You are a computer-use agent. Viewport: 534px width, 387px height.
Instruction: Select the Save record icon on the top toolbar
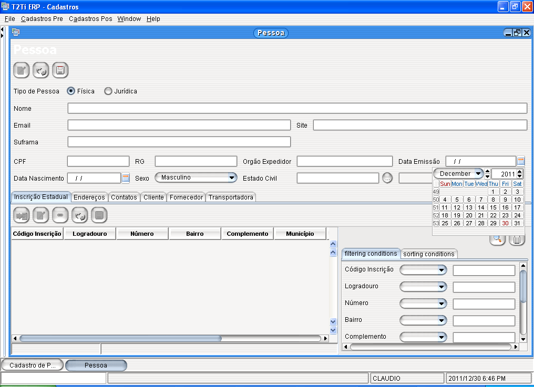59,70
